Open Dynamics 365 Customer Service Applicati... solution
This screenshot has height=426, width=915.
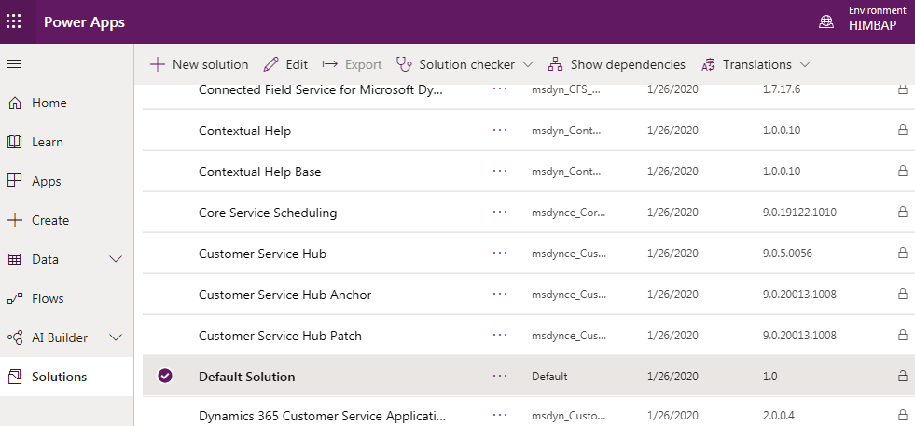point(322,417)
